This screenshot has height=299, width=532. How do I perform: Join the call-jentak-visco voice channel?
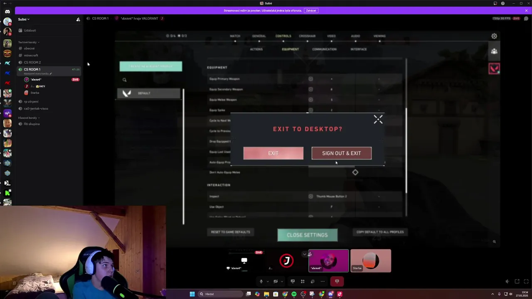click(36, 109)
